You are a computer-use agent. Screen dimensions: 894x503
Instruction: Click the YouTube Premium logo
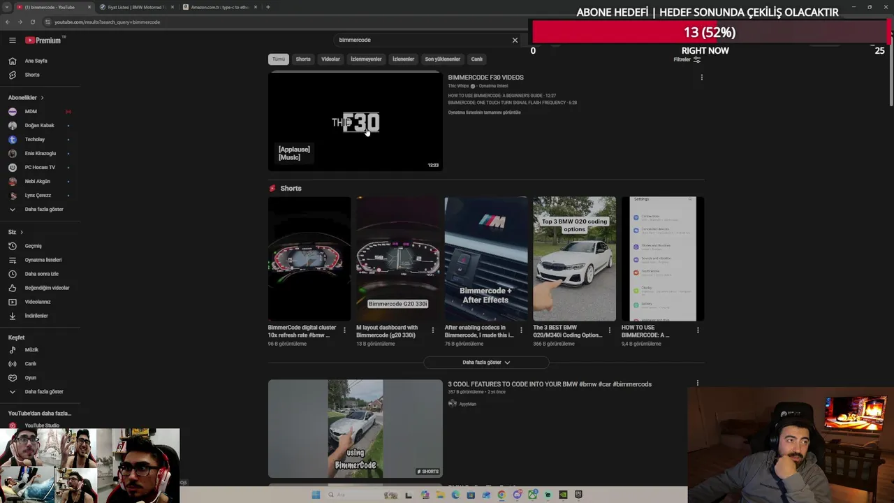pyautogui.click(x=43, y=40)
